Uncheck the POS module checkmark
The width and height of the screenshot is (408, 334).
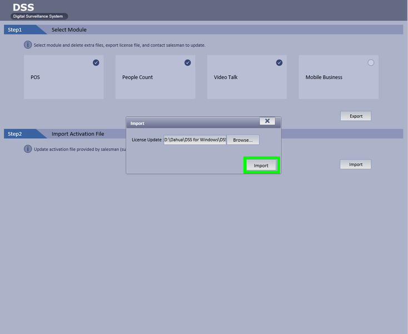tap(96, 62)
